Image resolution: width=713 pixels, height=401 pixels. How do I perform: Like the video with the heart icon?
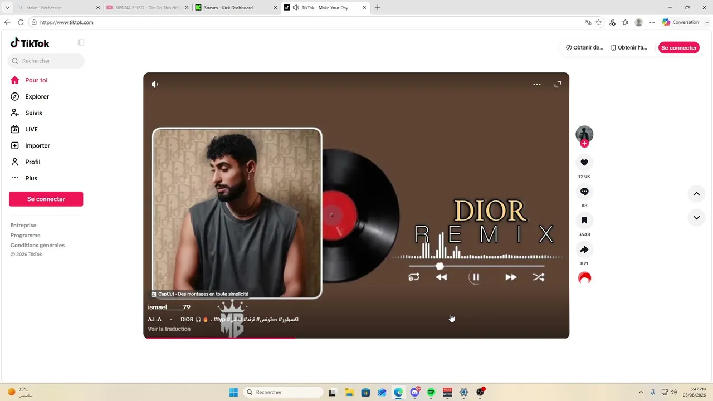[x=584, y=163]
